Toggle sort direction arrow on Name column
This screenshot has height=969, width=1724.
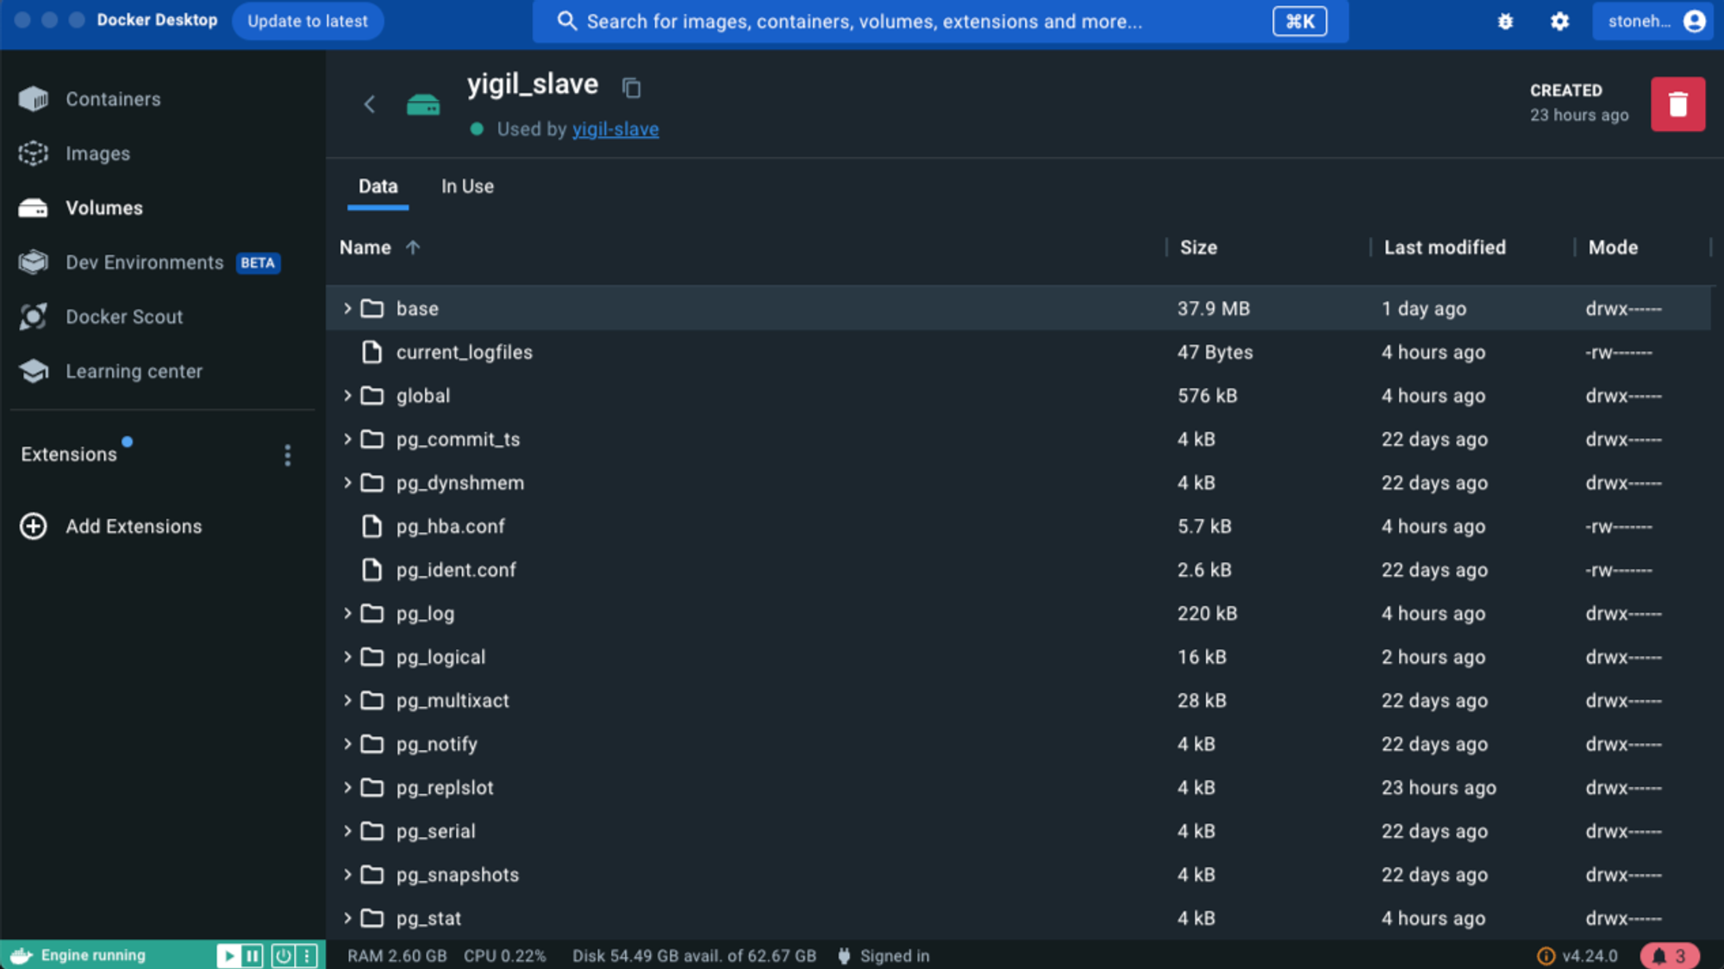413,247
